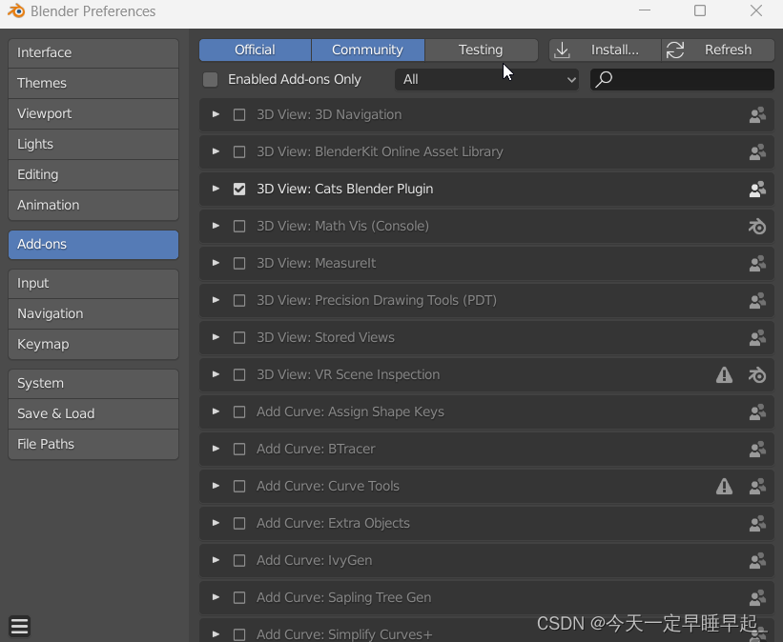
Task: Click the warning triangle on VR Scene Inspection
Action: point(724,374)
